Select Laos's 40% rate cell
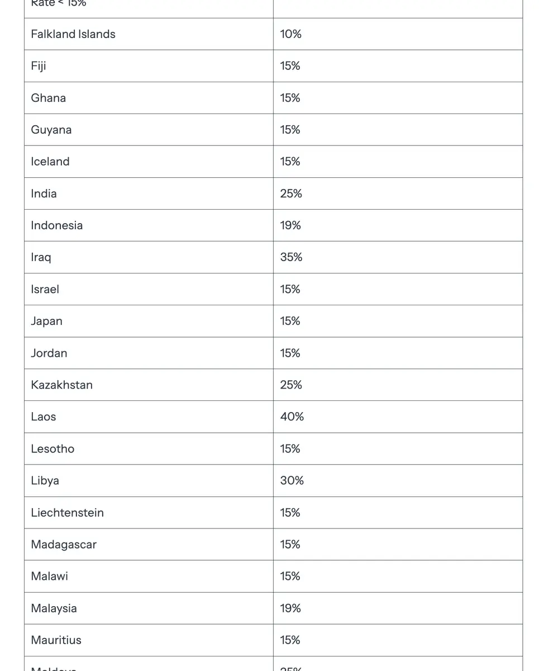This screenshot has height=671, width=539. pos(398,417)
